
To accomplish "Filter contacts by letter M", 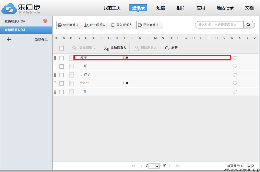I will click(x=155, y=38).
